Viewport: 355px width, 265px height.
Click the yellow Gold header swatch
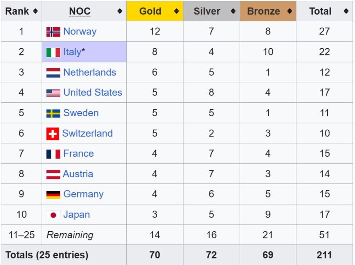tap(154, 11)
